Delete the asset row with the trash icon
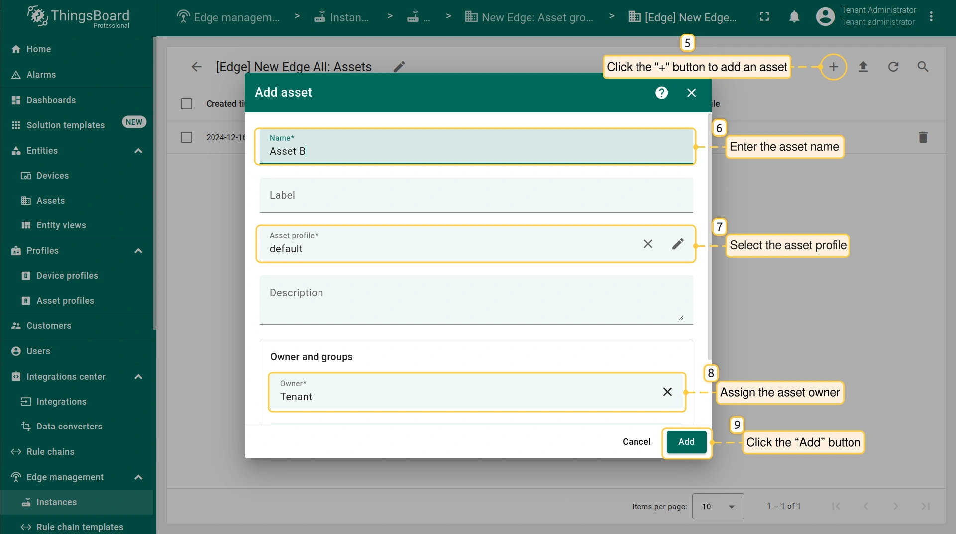 (x=923, y=137)
